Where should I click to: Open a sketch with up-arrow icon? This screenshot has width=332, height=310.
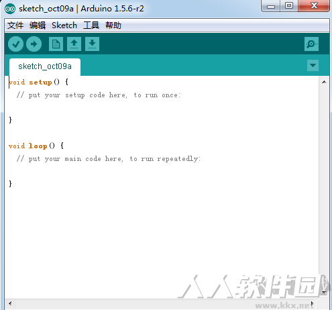click(74, 44)
